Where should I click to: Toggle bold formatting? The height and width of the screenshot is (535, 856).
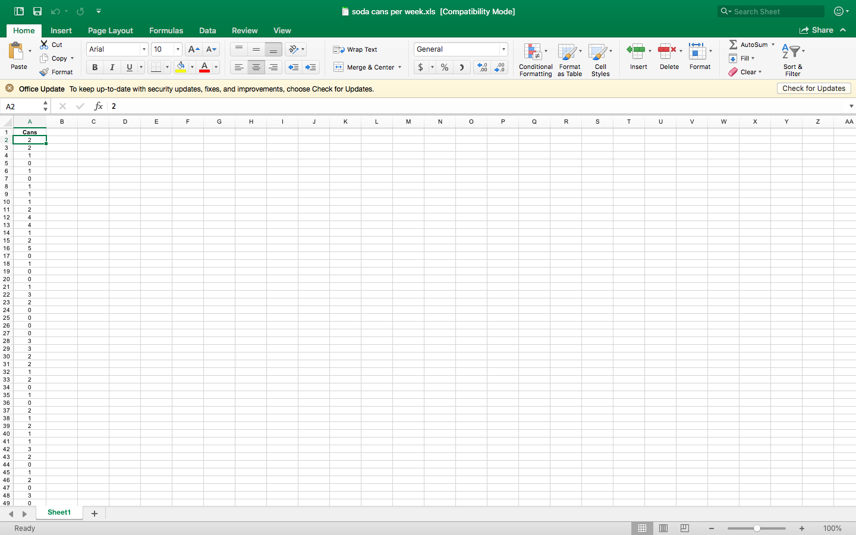pos(94,67)
